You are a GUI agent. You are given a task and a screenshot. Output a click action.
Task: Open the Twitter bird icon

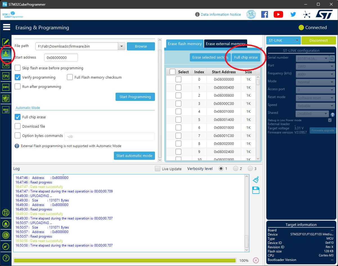(293, 14)
